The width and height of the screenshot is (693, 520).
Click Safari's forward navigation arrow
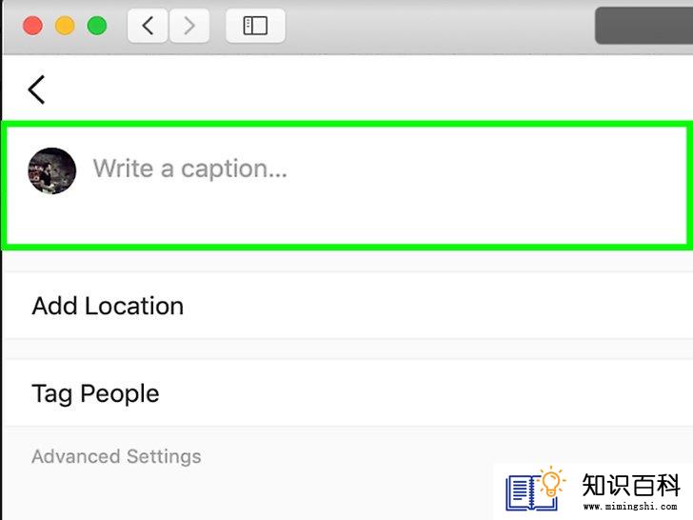(x=189, y=26)
